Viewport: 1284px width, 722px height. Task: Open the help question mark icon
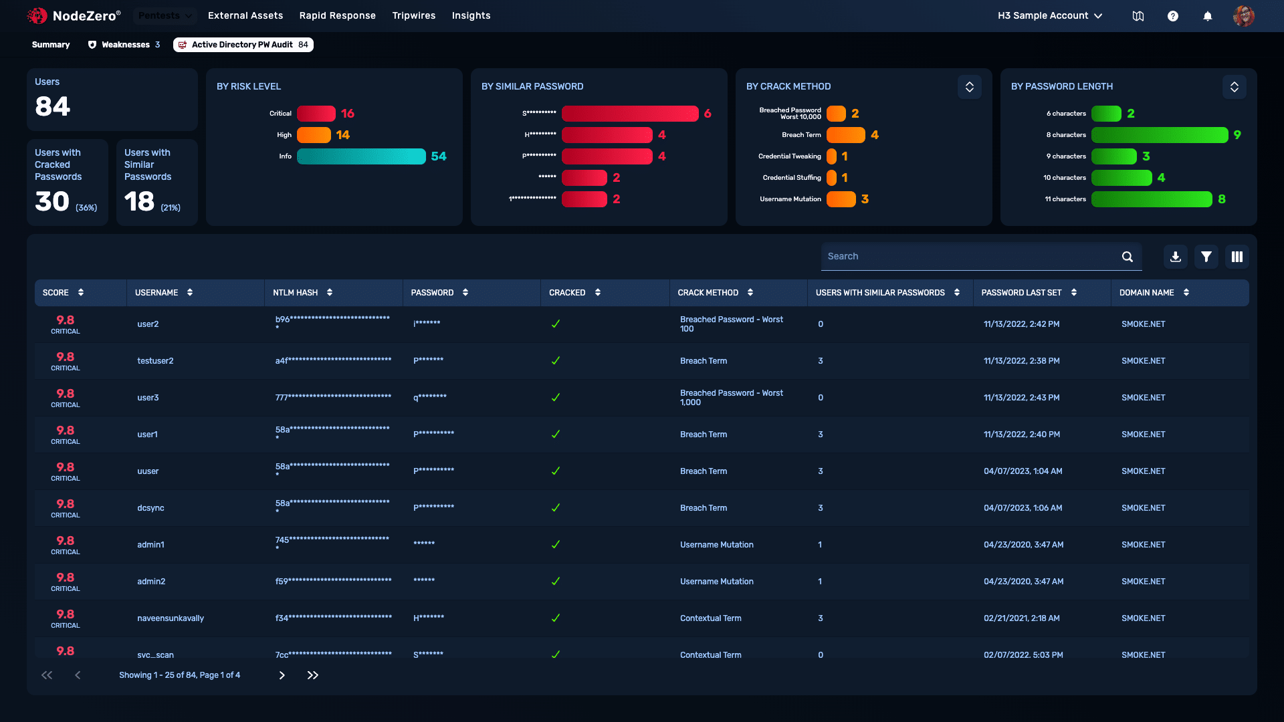1173,16
